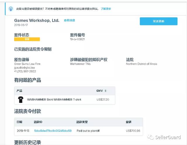
Task: Click the 日期 column header
Action: [20, 122]
